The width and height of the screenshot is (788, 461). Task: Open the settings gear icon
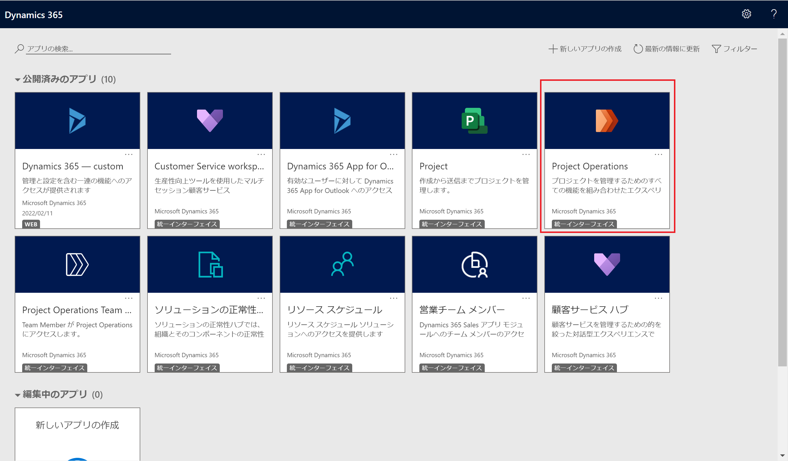coord(746,14)
